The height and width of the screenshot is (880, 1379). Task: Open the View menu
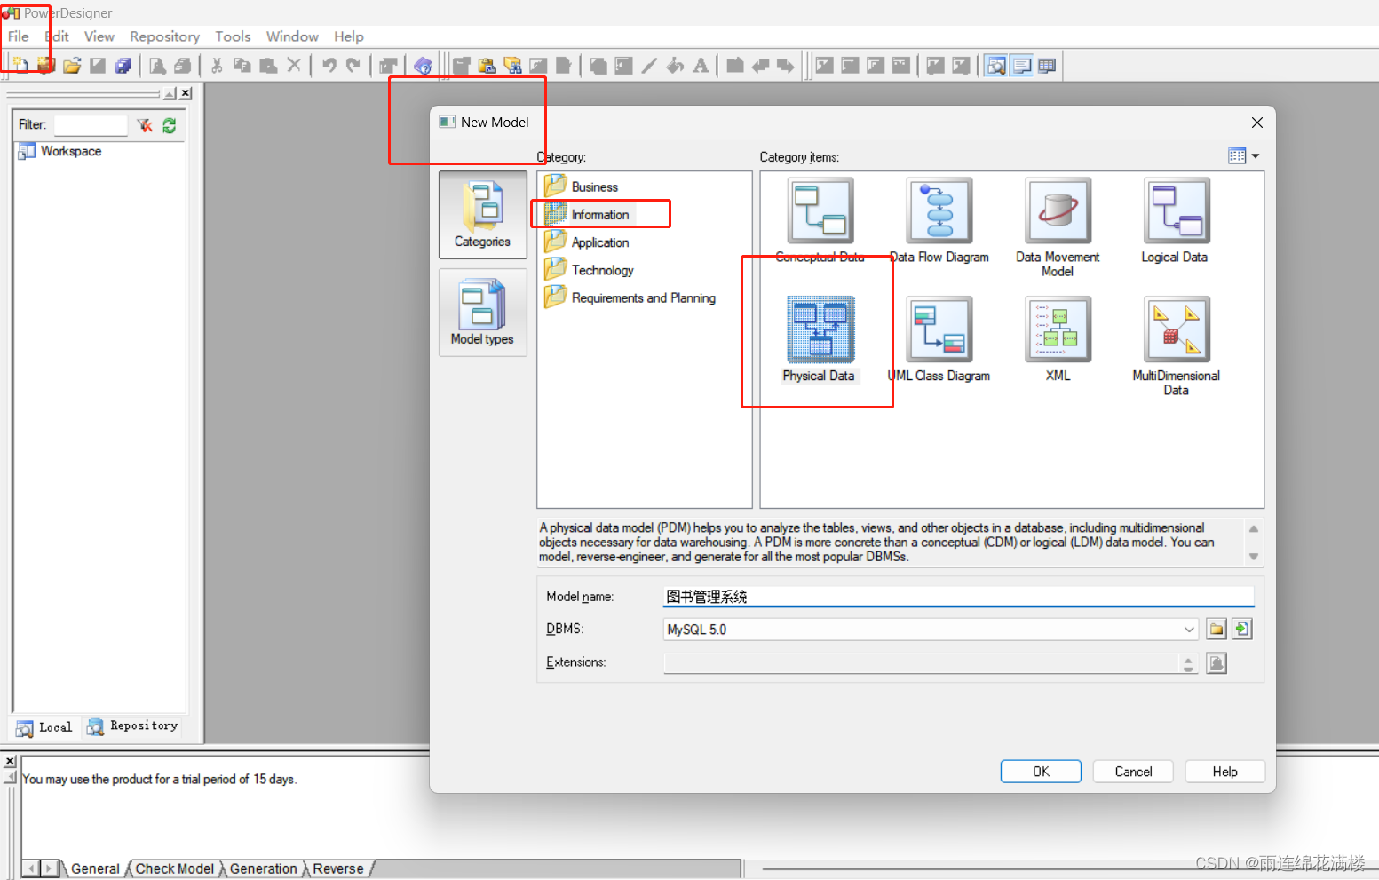[99, 36]
